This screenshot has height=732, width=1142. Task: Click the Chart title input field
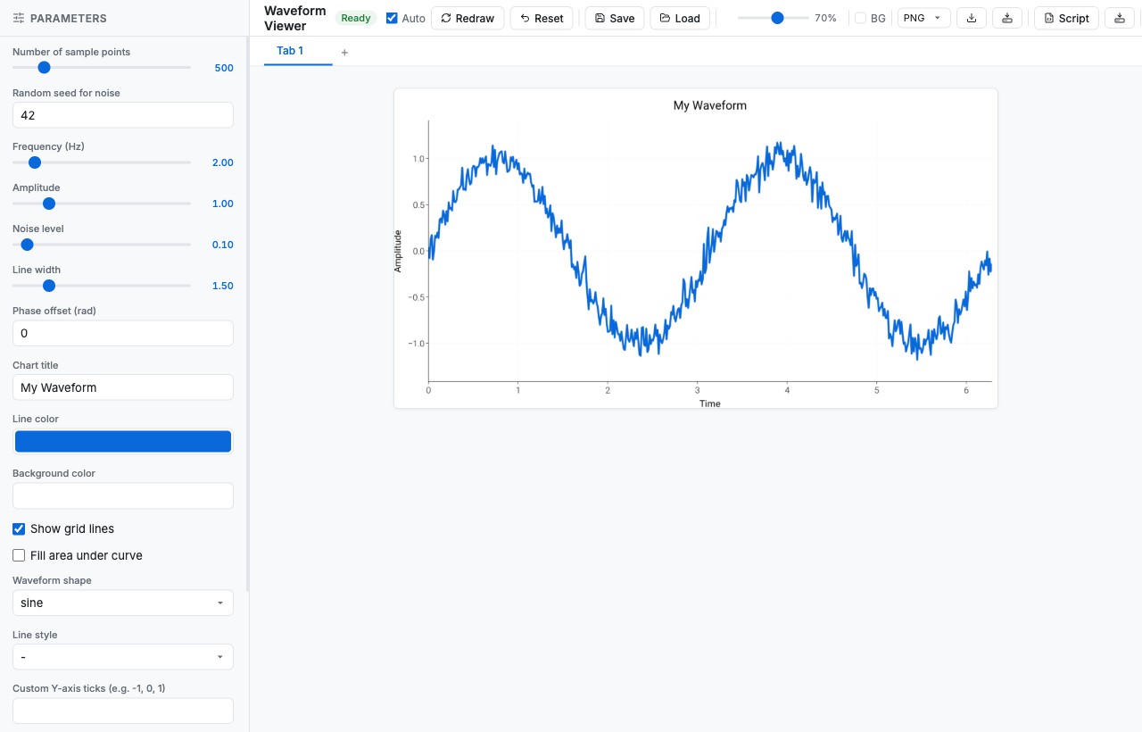point(123,387)
